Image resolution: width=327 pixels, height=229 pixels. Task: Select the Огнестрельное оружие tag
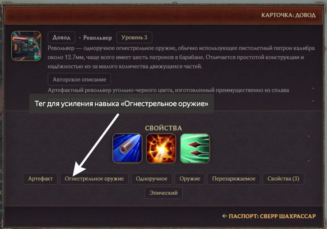(94, 179)
